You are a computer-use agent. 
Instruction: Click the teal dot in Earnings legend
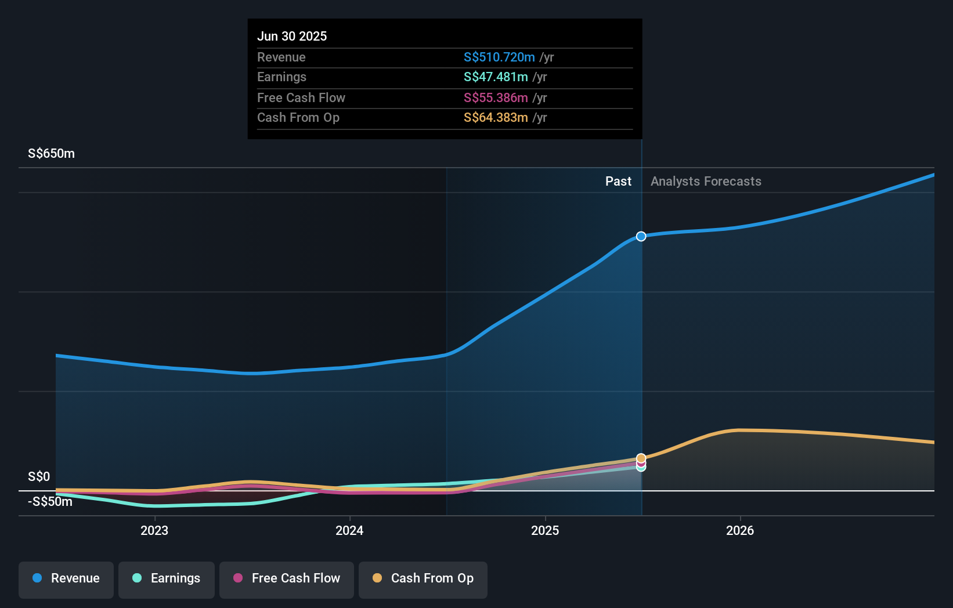(x=137, y=578)
